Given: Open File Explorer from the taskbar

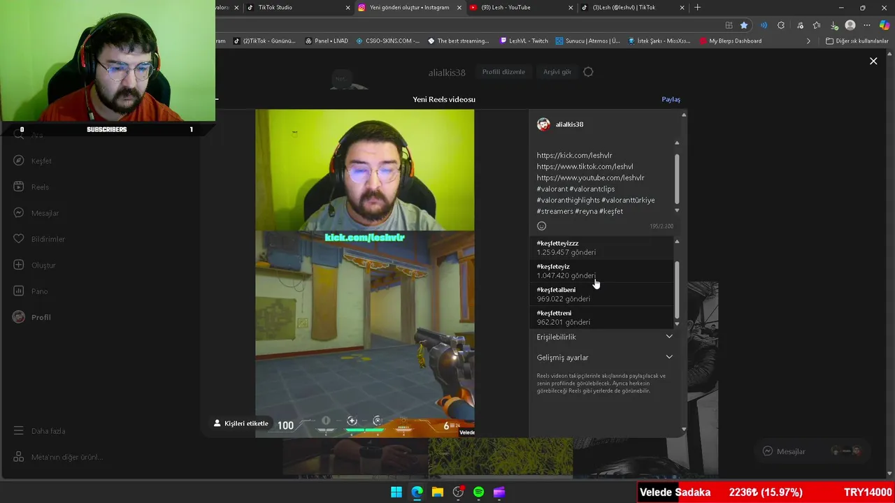Looking at the screenshot, I should [x=438, y=493].
